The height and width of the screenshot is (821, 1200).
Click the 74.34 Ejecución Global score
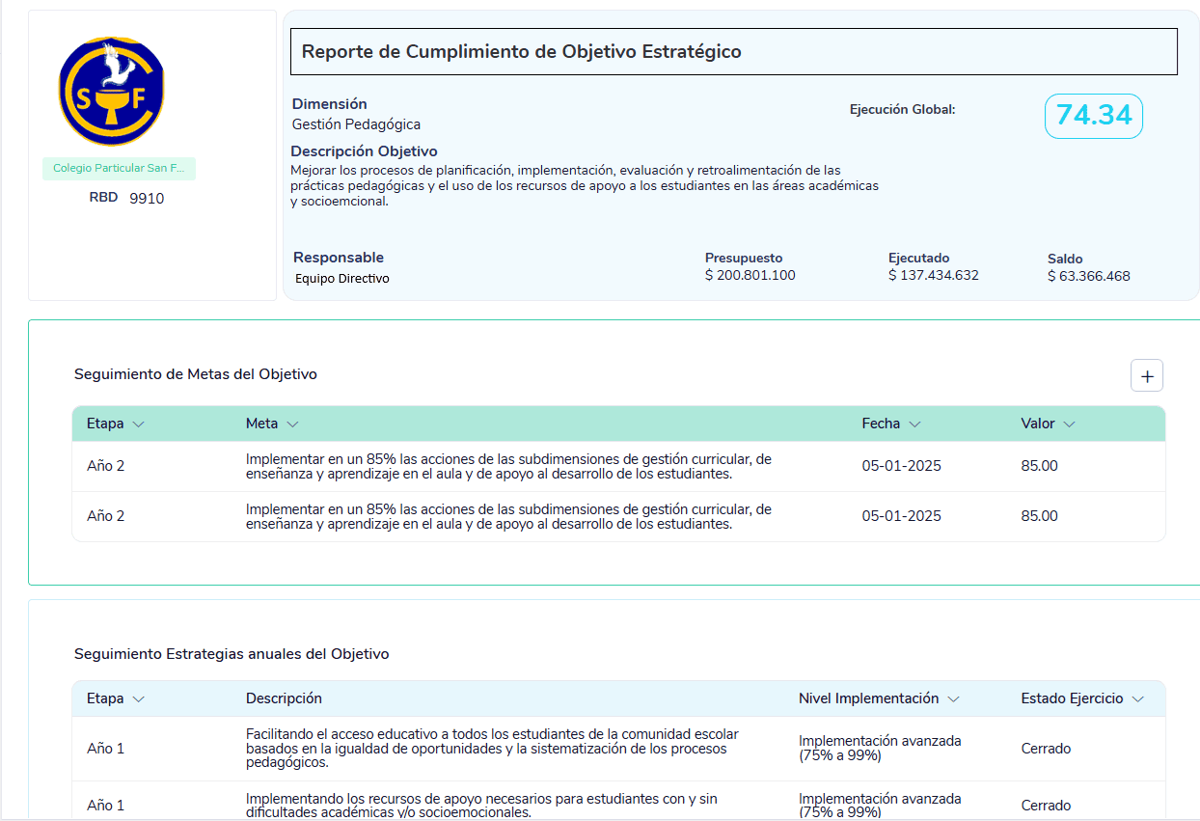pos(1094,116)
